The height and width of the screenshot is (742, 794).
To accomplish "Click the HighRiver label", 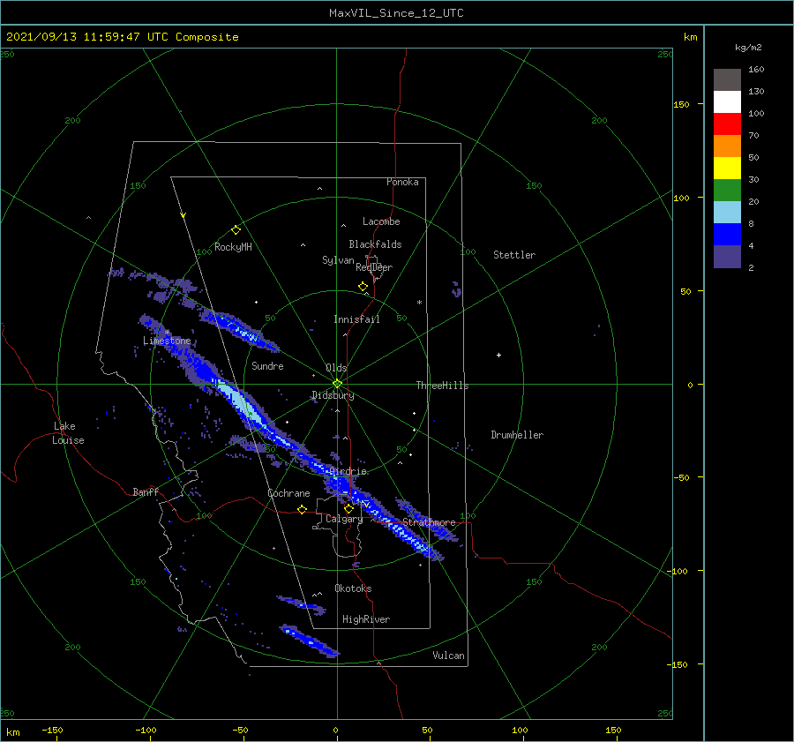I will (366, 619).
